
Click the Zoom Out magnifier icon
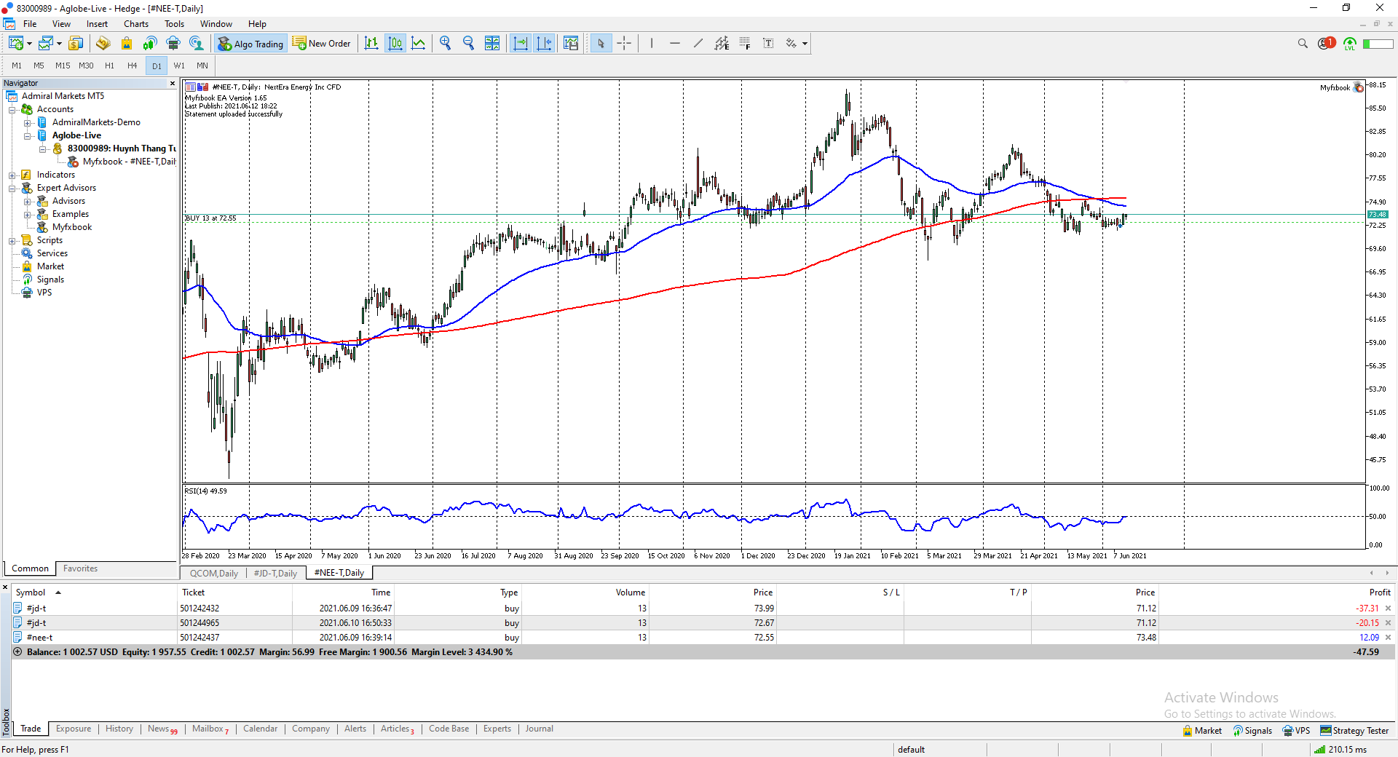(468, 44)
